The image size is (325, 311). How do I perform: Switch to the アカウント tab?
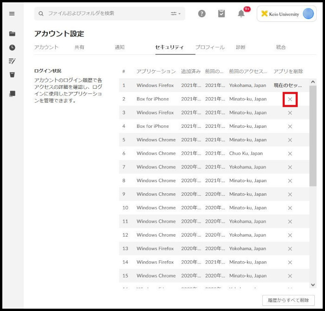click(x=46, y=47)
